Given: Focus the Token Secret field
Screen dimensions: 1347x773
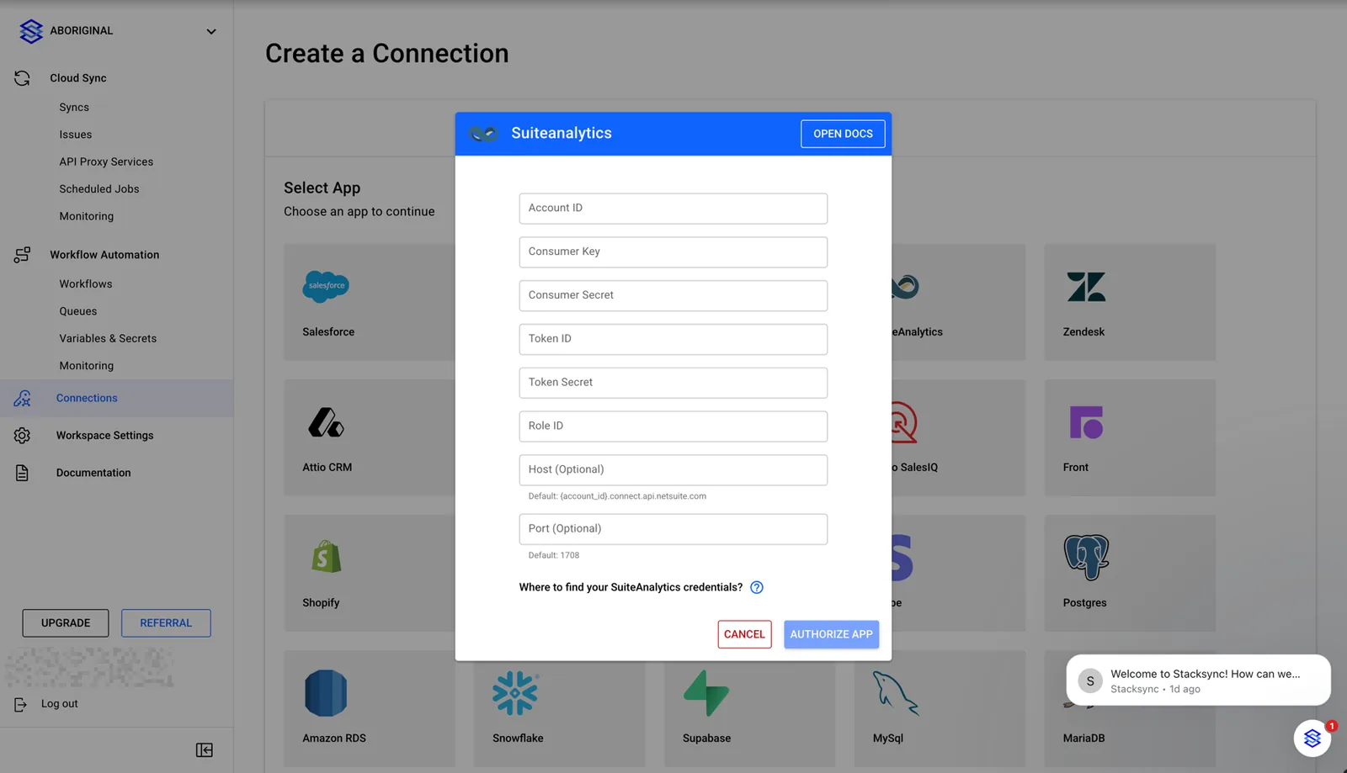Looking at the screenshot, I should (x=673, y=383).
